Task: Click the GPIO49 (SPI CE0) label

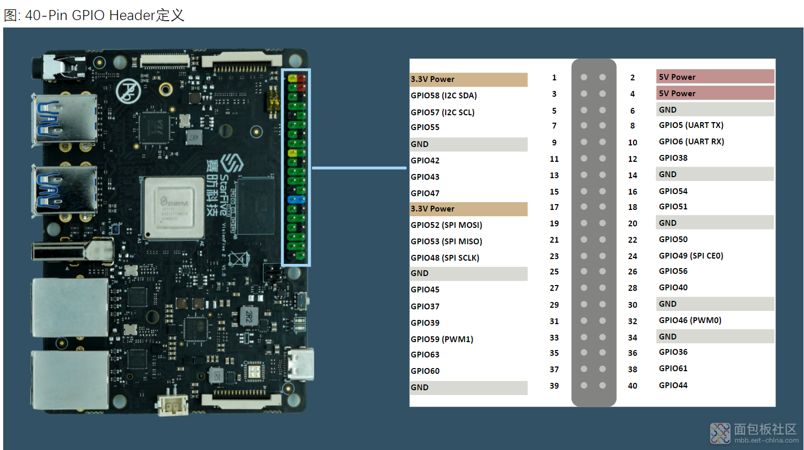Action: pos(691,256)
